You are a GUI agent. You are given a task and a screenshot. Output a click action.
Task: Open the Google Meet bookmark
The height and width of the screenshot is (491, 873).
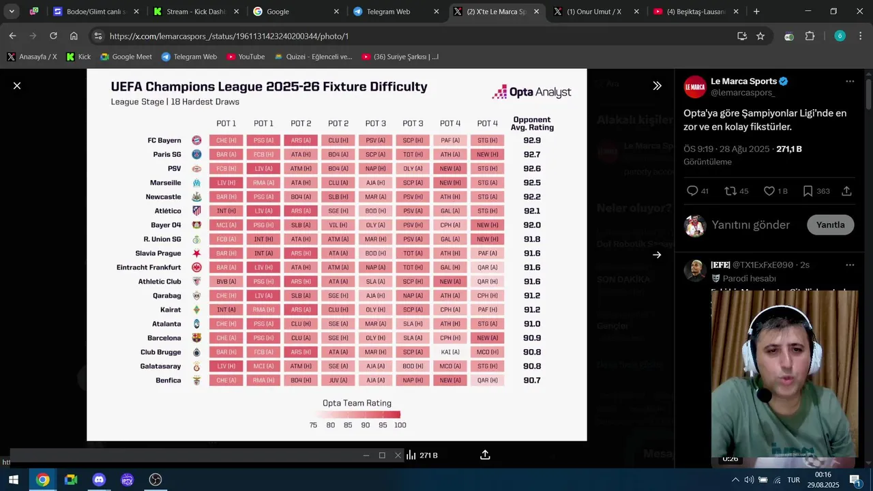[x=125, y=57]
